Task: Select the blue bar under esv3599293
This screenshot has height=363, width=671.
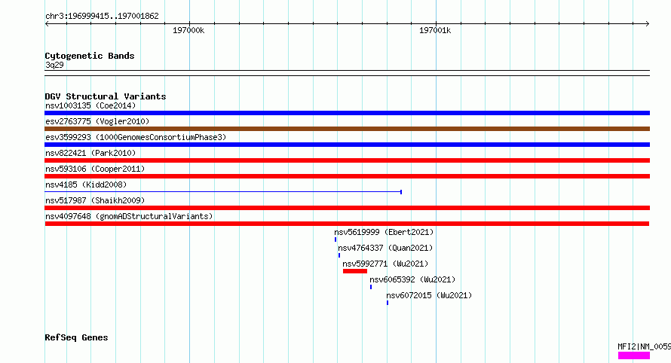Action: coord(347,145)
